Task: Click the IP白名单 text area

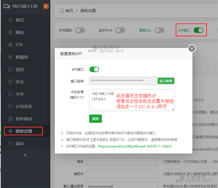Action: (x=132, y=100)
